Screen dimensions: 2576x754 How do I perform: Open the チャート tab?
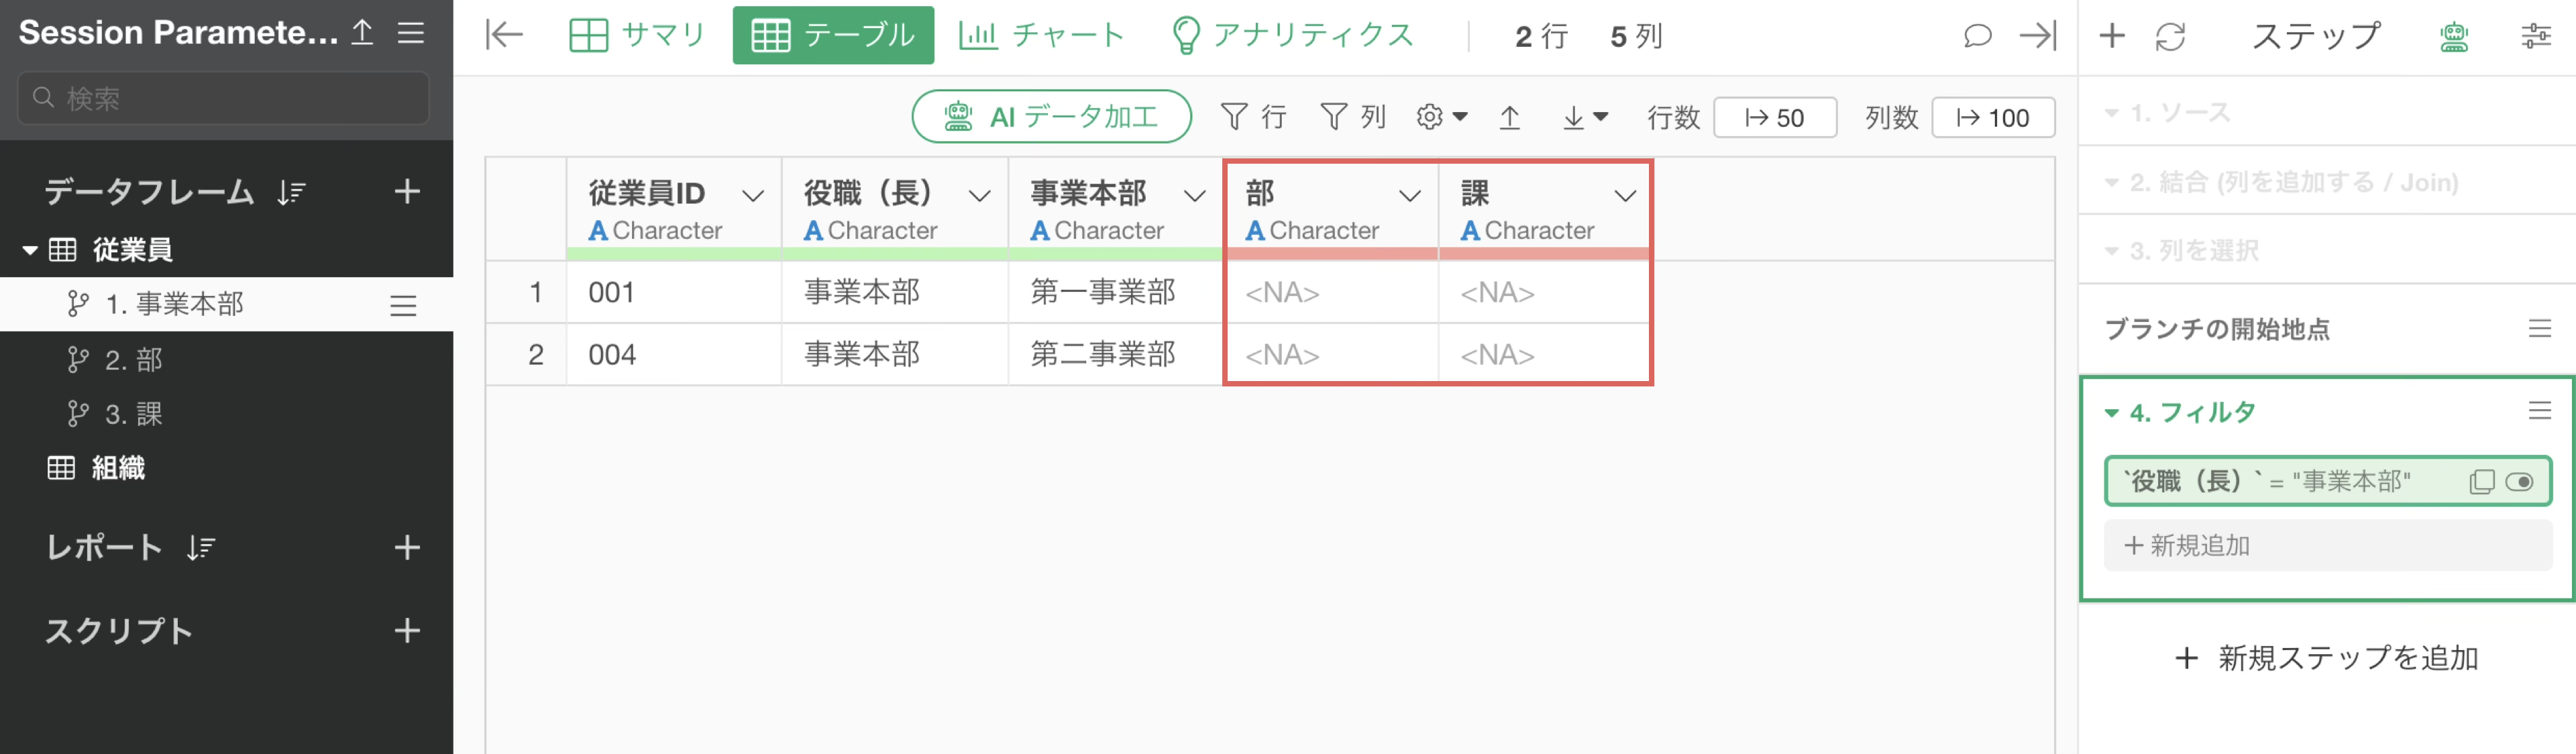pyautogui.click(x=1041, y=36)
